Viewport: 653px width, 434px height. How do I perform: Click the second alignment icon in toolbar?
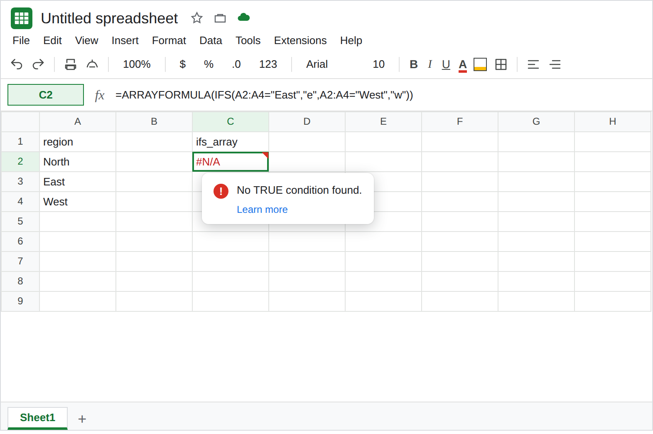tap(555, 64)
